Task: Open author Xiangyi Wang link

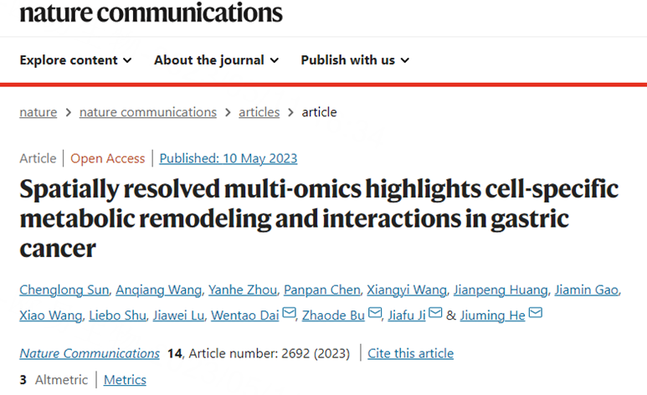Action: coord(407,290)
